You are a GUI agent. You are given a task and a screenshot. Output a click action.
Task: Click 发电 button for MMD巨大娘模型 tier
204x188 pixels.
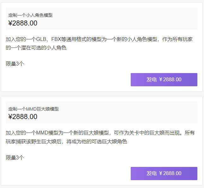164,173
